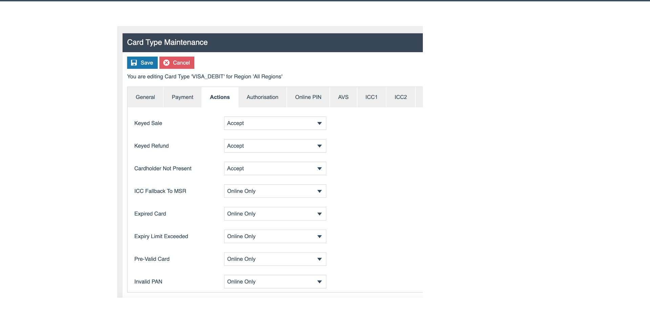Open the Authorisation tab
Viewport: 650px width, 315px height.
262,97
